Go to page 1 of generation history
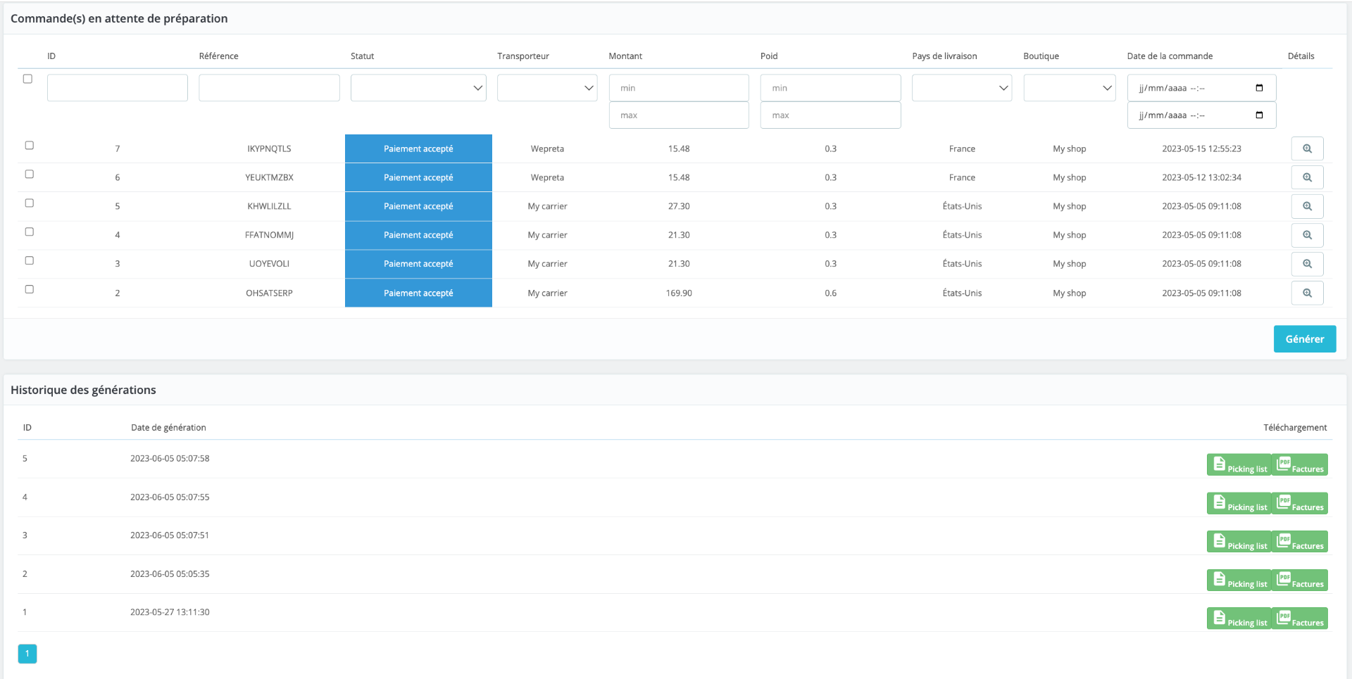Viewport: 1352px width, 679px height. 27,654
